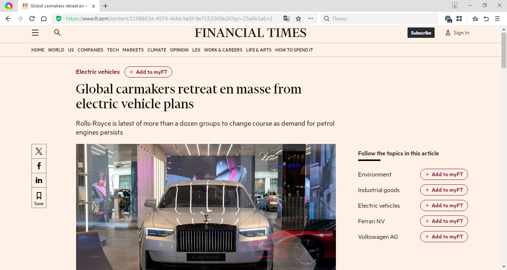The height and width of the screenshot is (270, 507).
Task: Add Volkswagen AG topic to myFT
Action: pos(444,237)
